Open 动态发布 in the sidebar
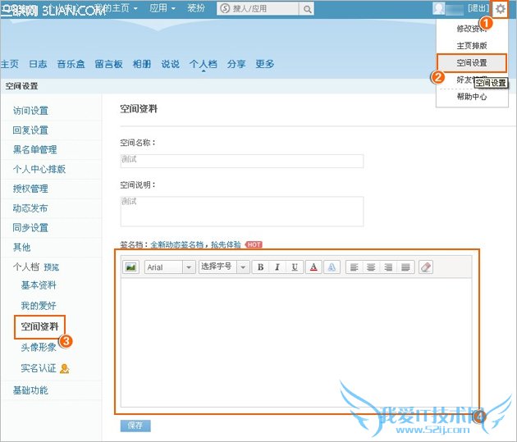 pos(30,208)
